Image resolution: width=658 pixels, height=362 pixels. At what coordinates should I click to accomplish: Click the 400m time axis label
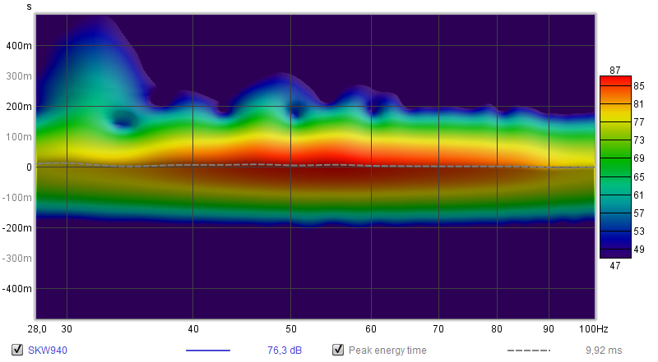click(19, 46)
